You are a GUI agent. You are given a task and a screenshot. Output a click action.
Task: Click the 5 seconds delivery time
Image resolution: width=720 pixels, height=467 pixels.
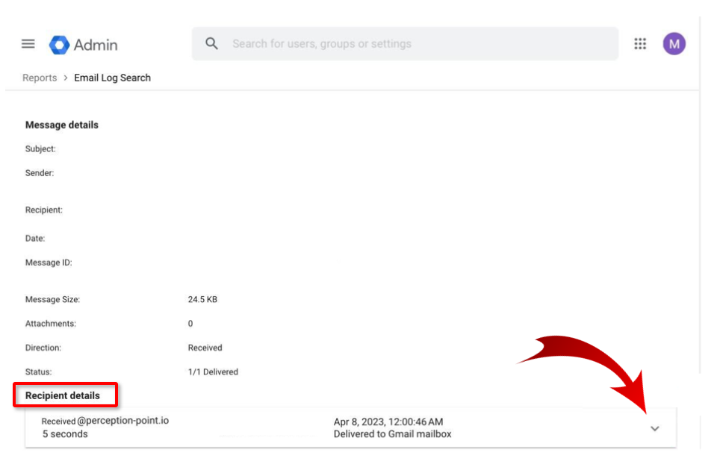[65, 434]
